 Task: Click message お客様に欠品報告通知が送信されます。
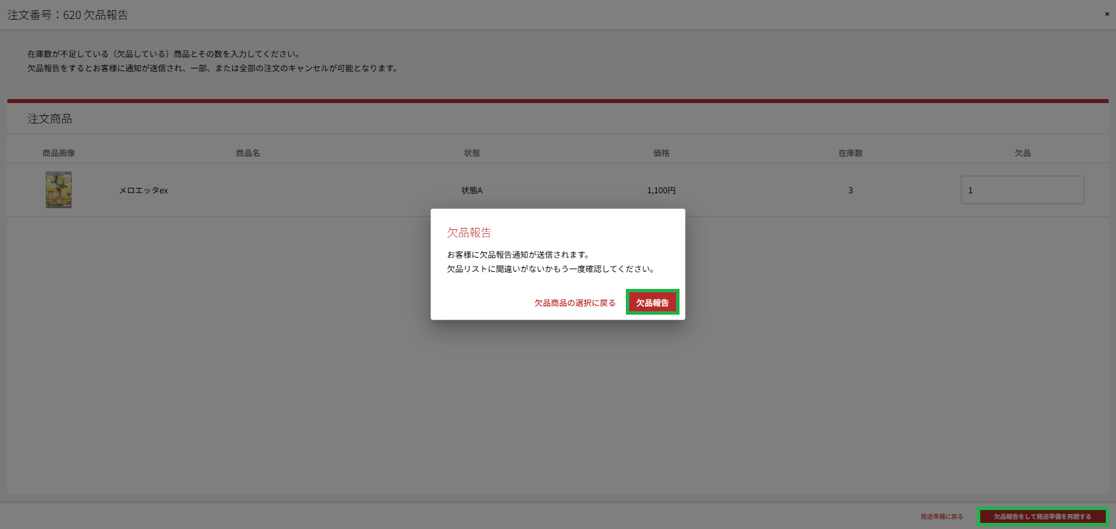point(519,255)
